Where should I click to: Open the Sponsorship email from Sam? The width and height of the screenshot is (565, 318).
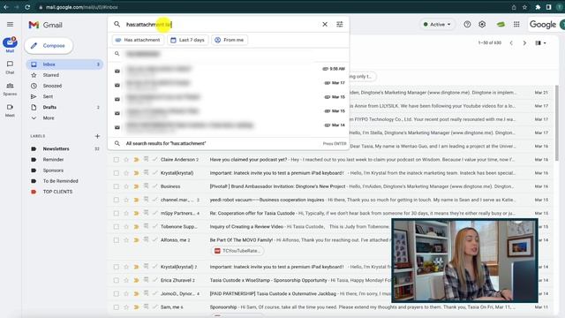pos(223,307)
